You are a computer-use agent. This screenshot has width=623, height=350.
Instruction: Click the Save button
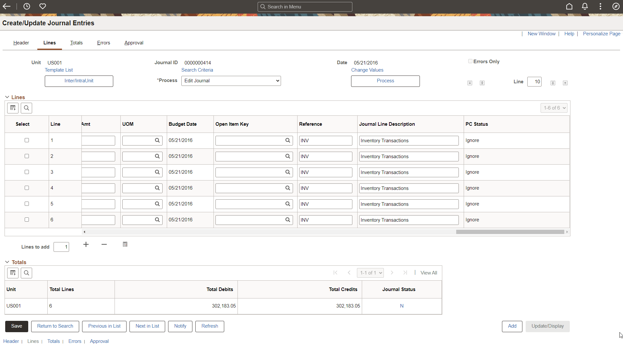[17, 326]
